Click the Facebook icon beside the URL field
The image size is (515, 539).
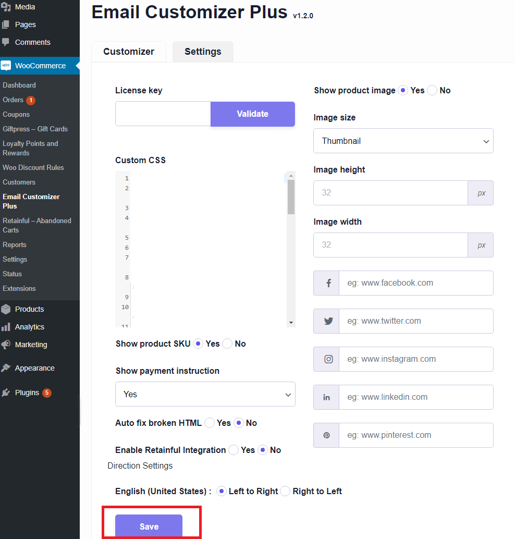coord(328,283)
